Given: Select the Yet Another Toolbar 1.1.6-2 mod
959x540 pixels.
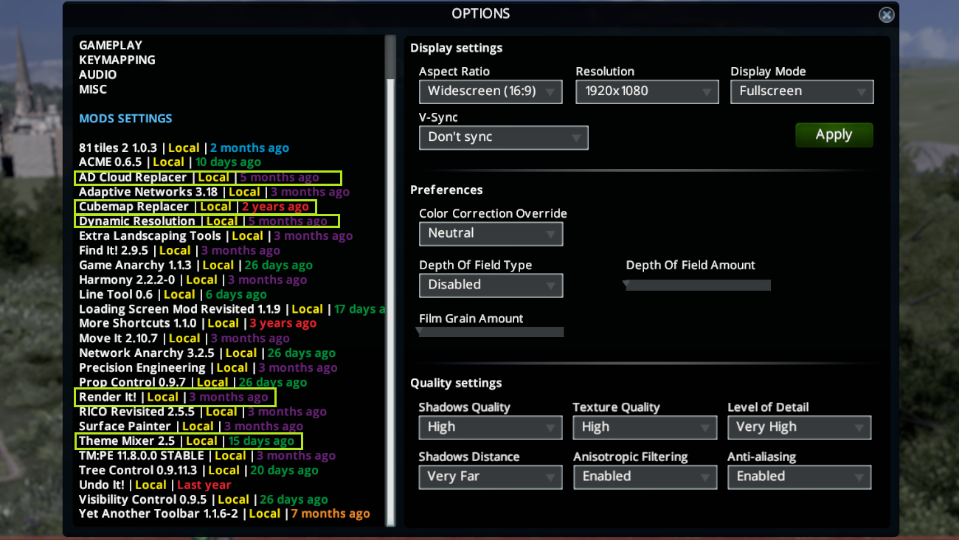Looking at the screenshot, I should point(224,514).
